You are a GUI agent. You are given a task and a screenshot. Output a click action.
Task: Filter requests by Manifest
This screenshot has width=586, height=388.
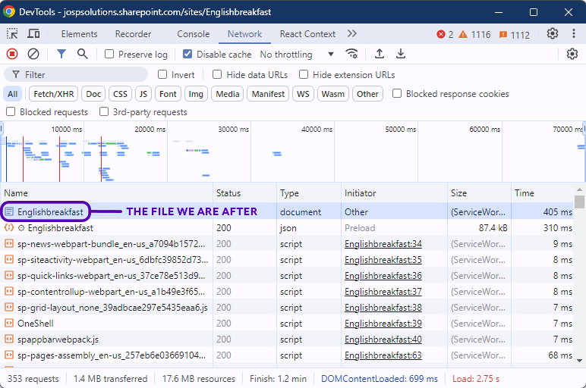coord(268,94)
